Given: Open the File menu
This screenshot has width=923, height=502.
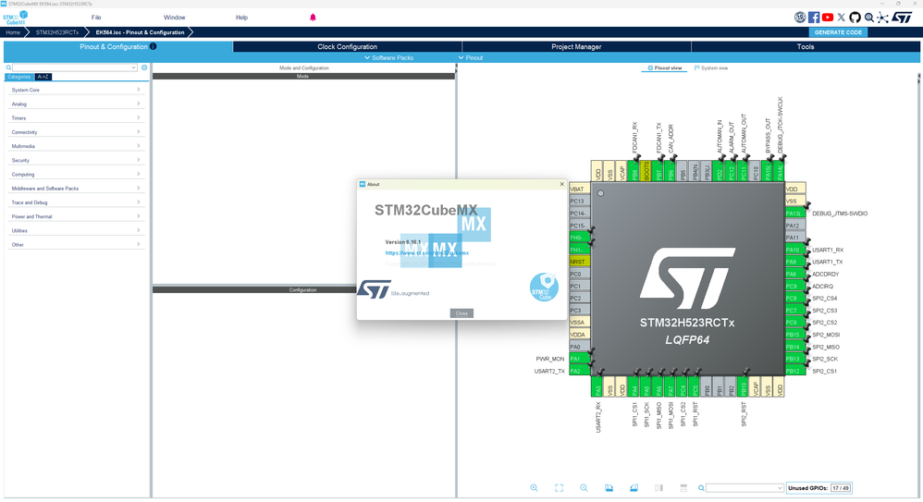Looking at the screenshot, I should coord(96,18).
